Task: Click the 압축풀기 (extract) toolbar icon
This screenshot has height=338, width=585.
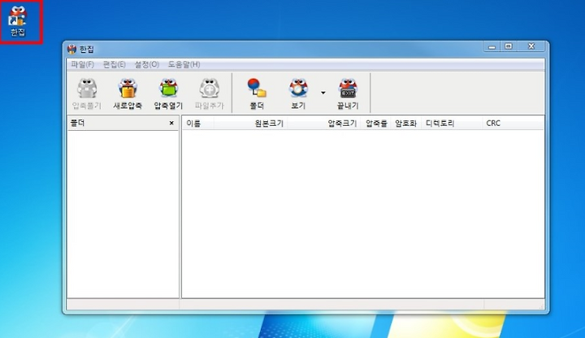Action: tap(87, 93)
